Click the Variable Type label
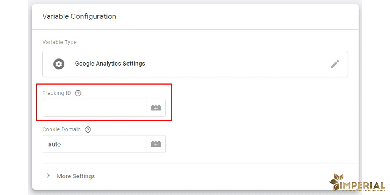Viewport: 390px width, 195px height. point(59,42)
